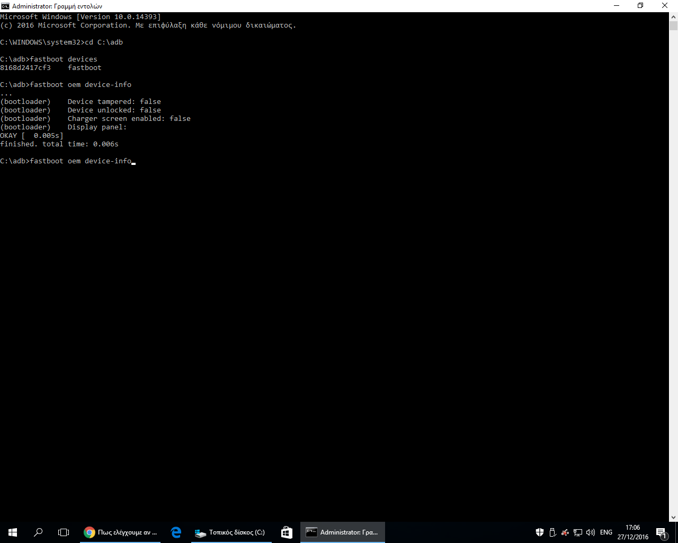
Task: Launch Microsoft Edge from the taskbar
Action: (176, 532)
